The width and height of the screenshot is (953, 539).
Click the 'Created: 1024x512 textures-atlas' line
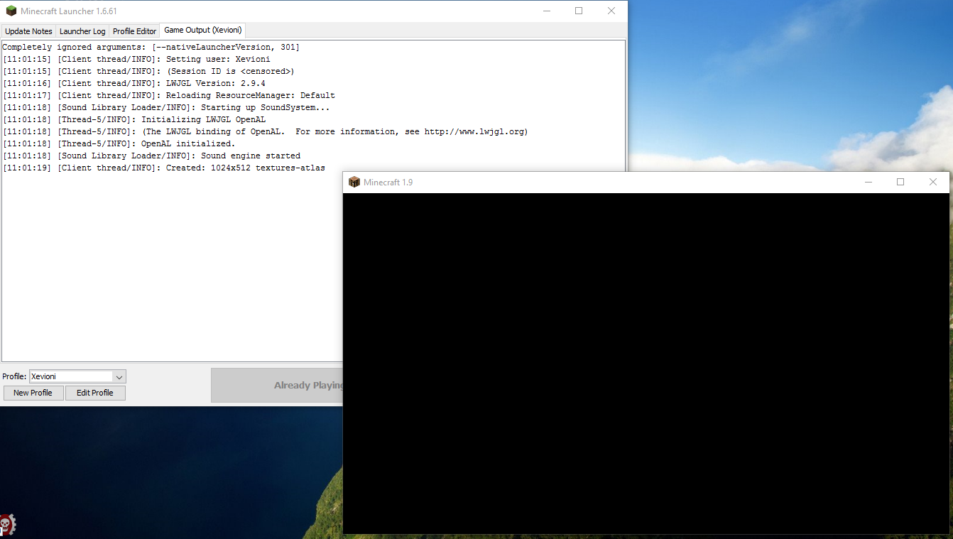(x=164, y=168)
